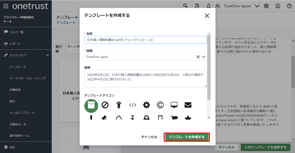Click the 説明 description textarea
The image size is (295, 153).
pos(145,79)
